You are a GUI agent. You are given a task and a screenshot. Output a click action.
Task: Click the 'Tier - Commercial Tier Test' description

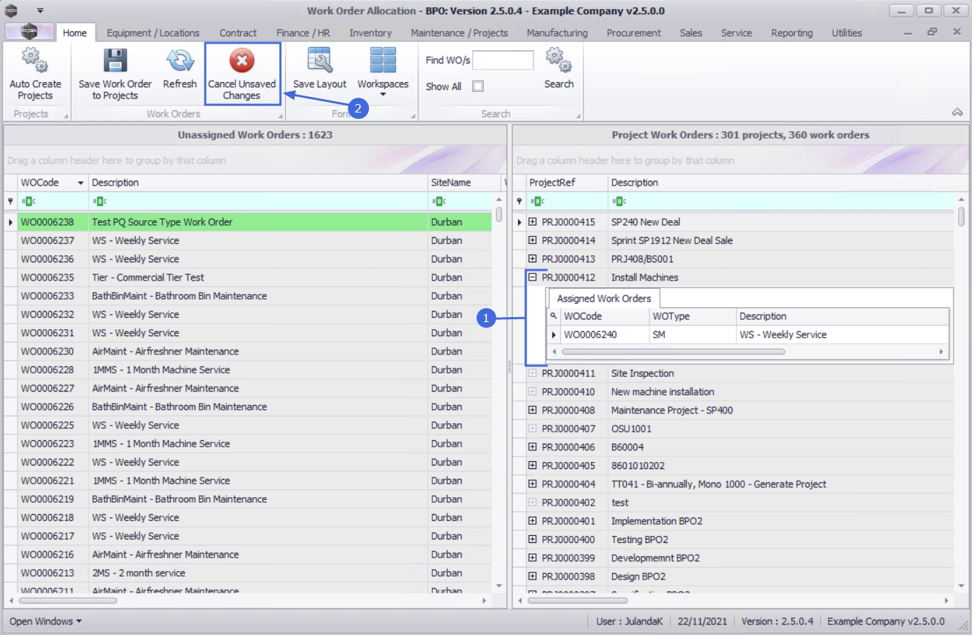pyautogui.click(x=148, y=277)
